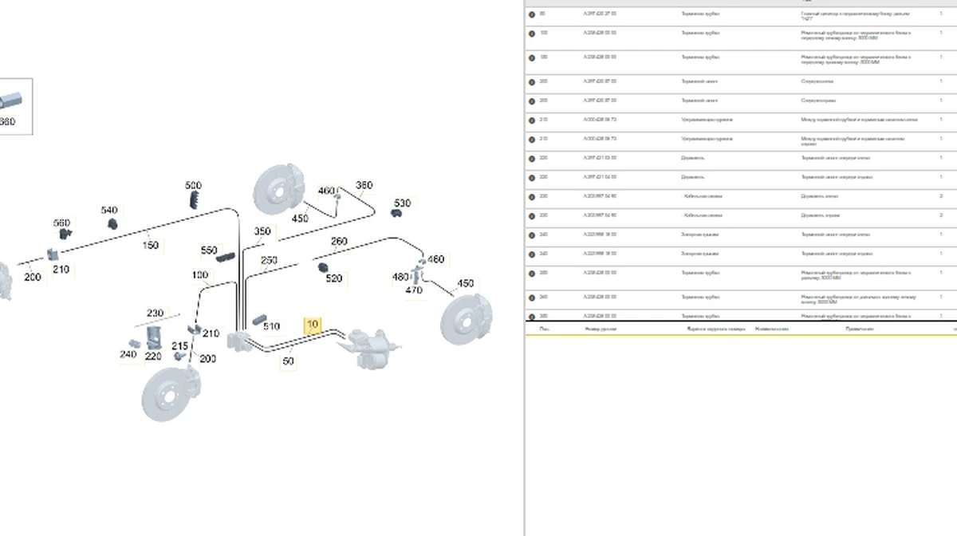Click callout number 530

pos(402,203)
